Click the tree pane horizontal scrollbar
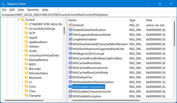Viewport: 177px width, 103px height. [x=24, y=100]
